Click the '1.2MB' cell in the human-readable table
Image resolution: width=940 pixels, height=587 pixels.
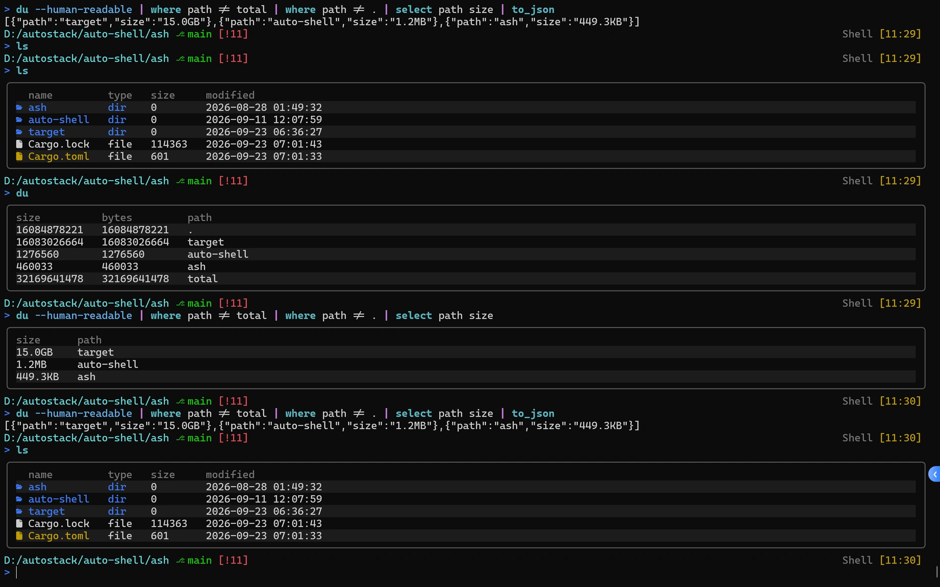(x=31, y=364)
